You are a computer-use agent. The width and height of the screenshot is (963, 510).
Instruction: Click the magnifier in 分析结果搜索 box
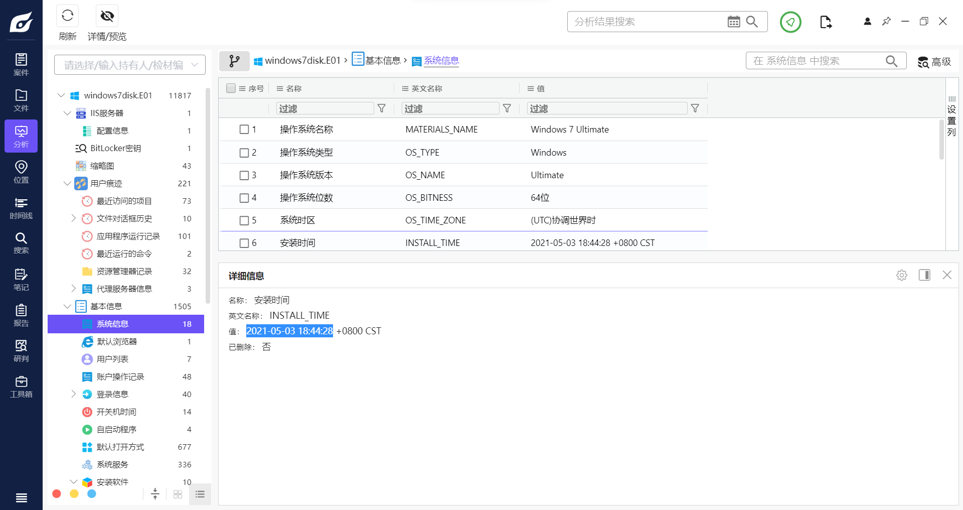[x=752, y=22]
